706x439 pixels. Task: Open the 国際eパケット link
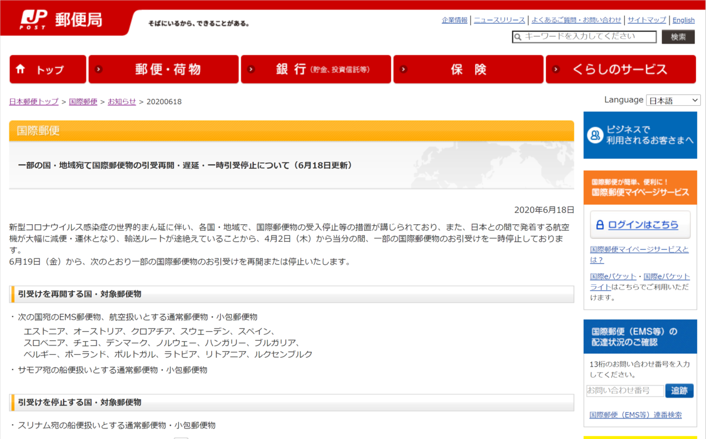(x=613, y=277)
